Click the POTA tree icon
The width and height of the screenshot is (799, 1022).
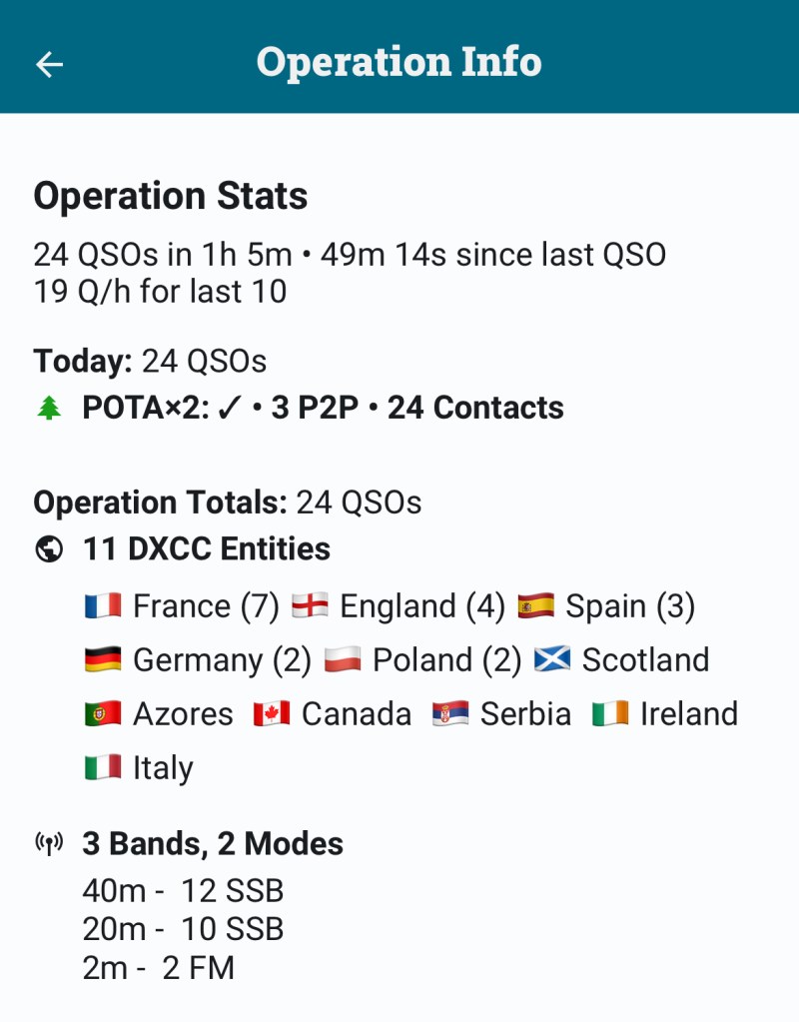[x=48, y=409]
